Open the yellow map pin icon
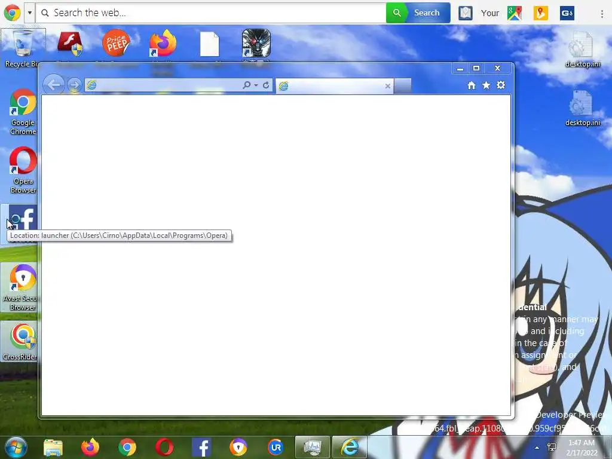Viewport: 612px width, 459px height. pos(540,13)
